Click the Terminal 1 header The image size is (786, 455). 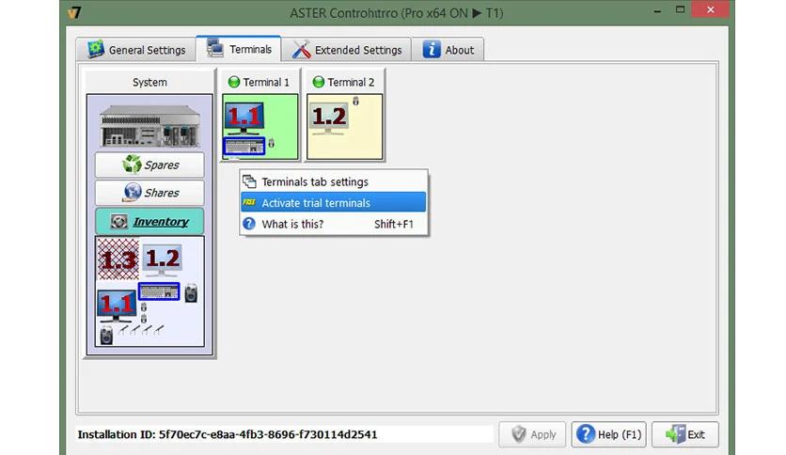click(x=259, y=82)
